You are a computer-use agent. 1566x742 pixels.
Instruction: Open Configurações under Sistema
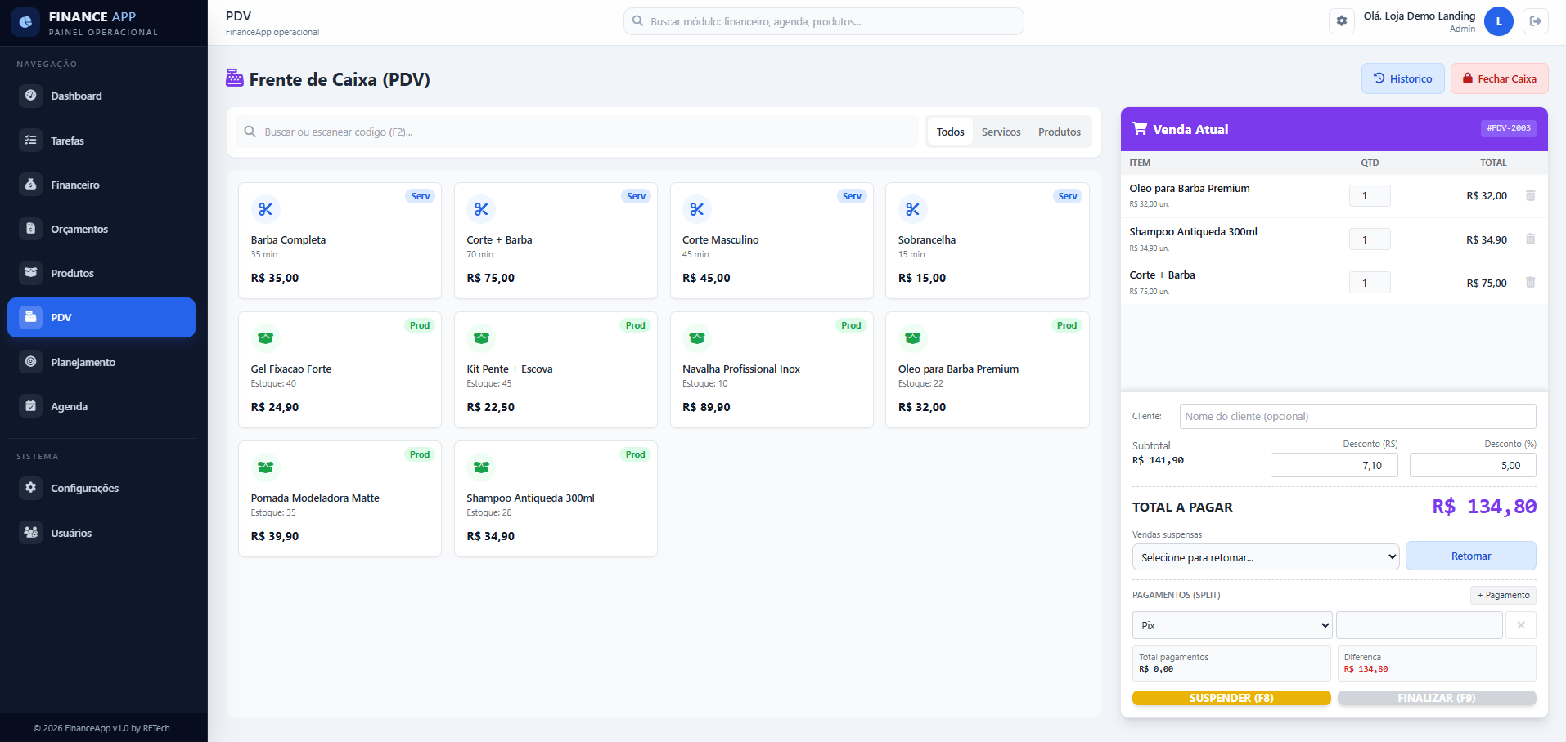101,488
